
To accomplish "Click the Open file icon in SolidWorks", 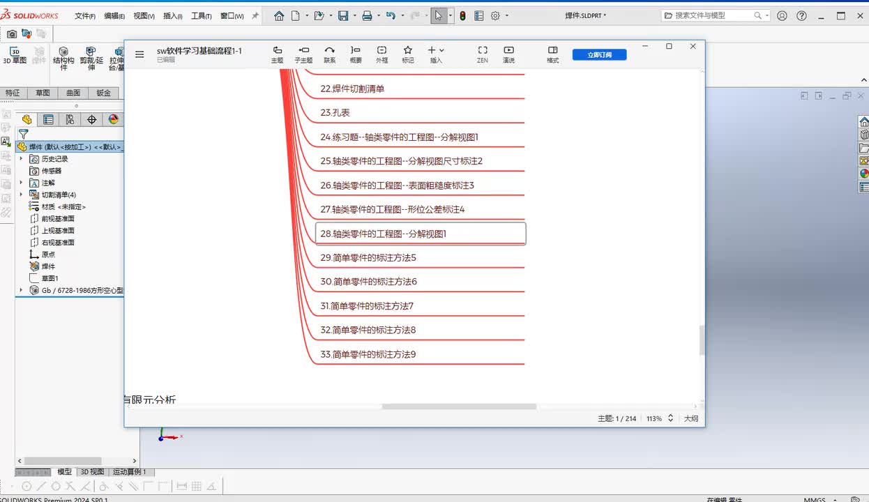I will click(x=319, y=15).
